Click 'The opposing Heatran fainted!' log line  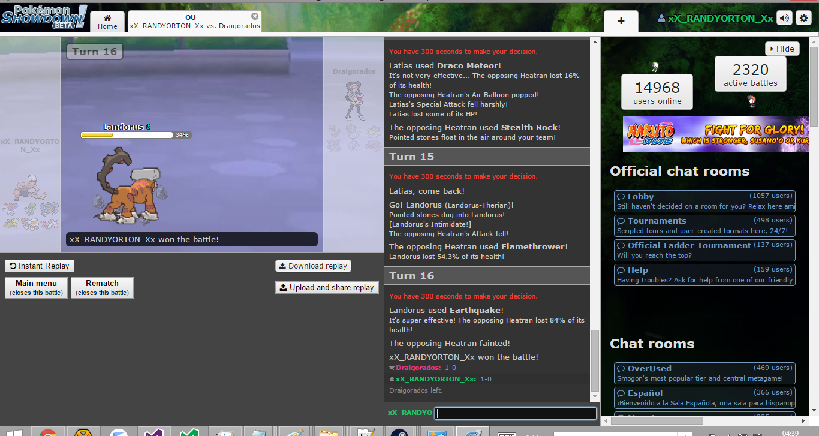[450, 344]
